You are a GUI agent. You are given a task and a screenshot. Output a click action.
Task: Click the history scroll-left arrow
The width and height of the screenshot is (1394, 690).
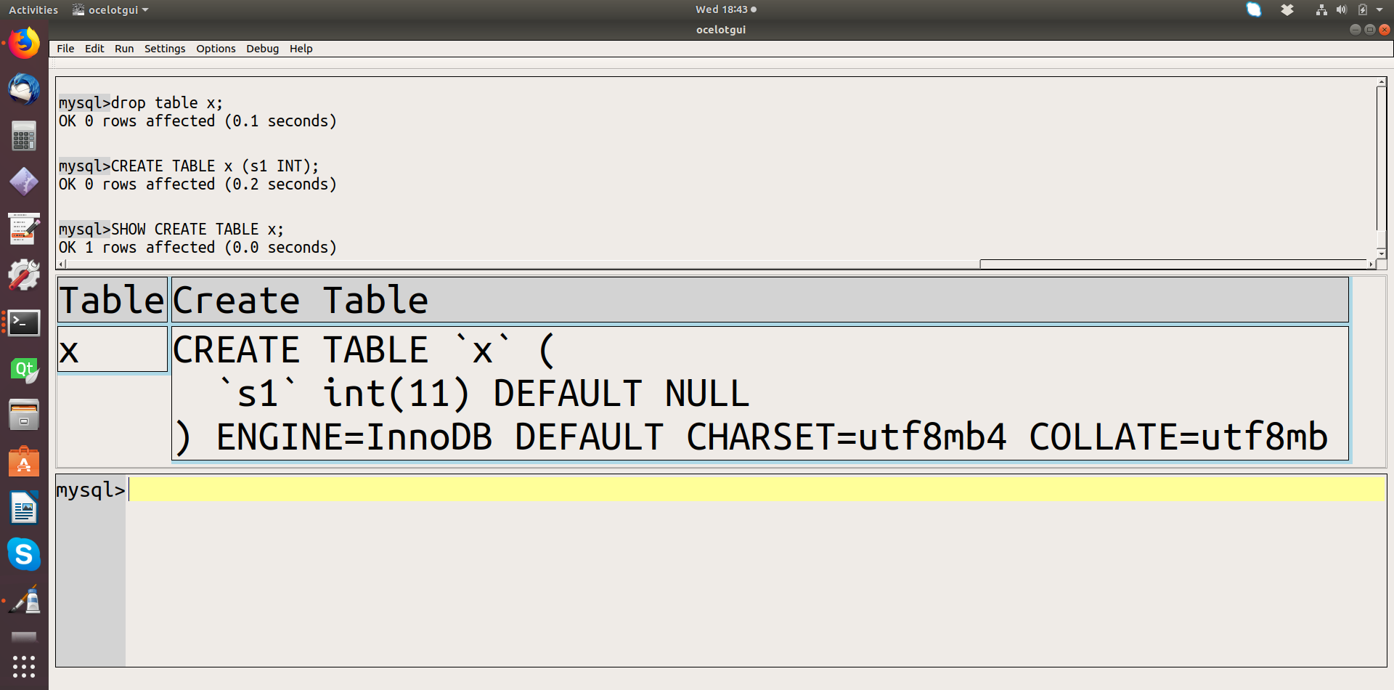(x=62, y=264)
